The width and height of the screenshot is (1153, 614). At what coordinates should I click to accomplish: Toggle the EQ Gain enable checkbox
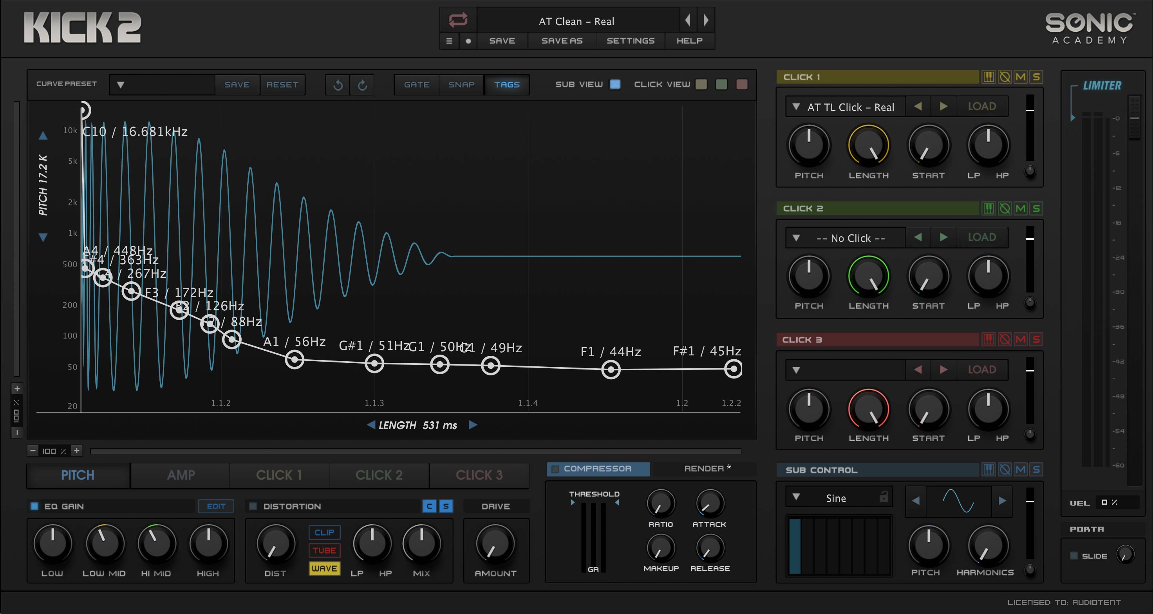pyautogui.click(x=34, y=506)
